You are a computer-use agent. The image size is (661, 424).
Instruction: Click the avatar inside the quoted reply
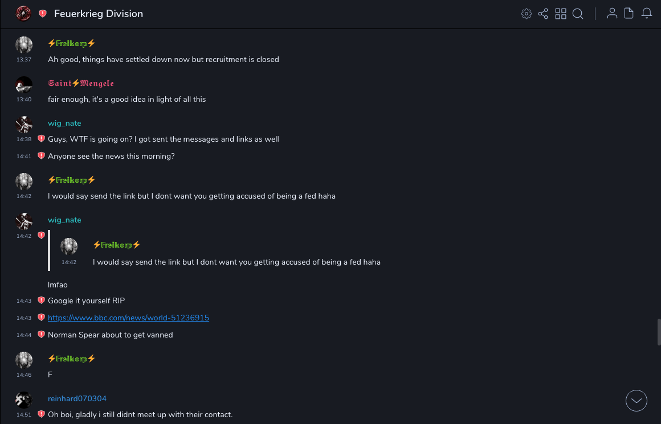click(x=69, y=246)
